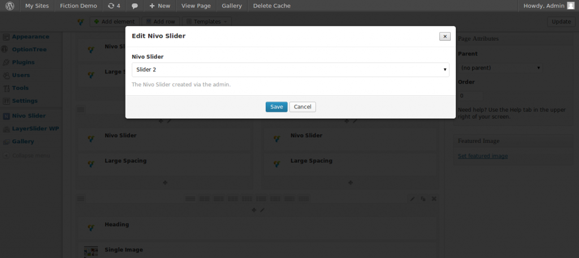Open the Parent dropdown showing (no parent)
Image resolution: width=579 pixels, height=258 pixels.
(x=500, y=68)
